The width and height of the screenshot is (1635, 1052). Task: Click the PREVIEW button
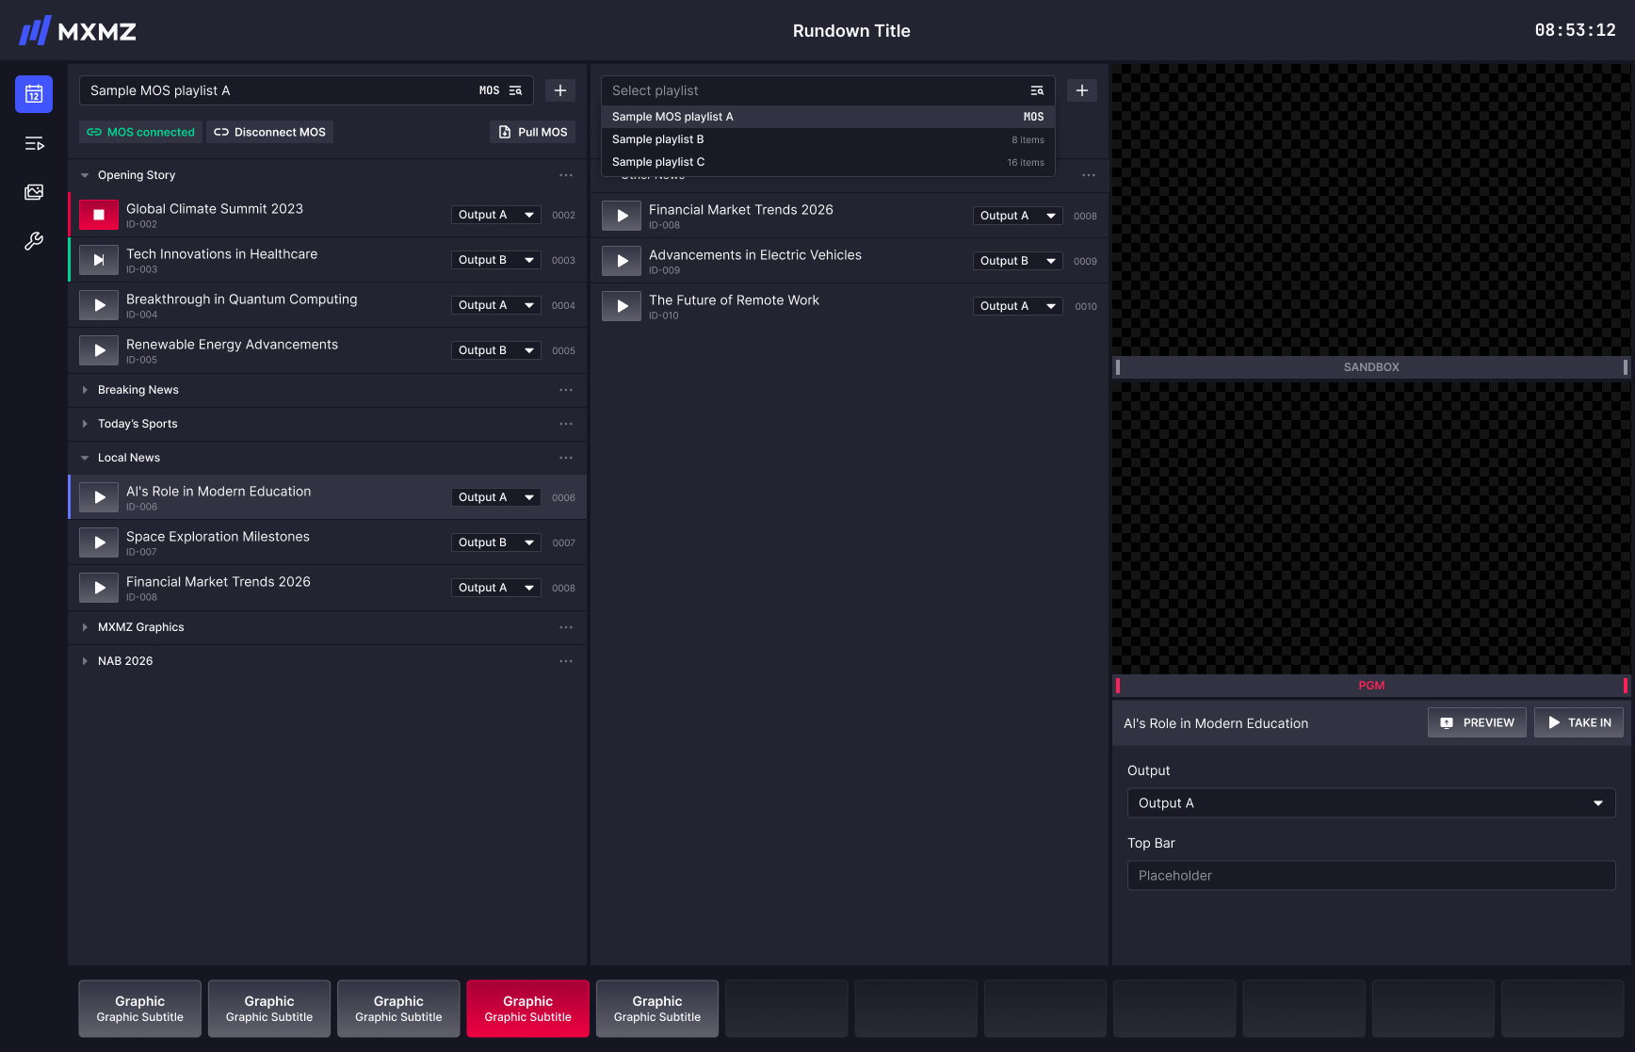tap(1477, 722)
